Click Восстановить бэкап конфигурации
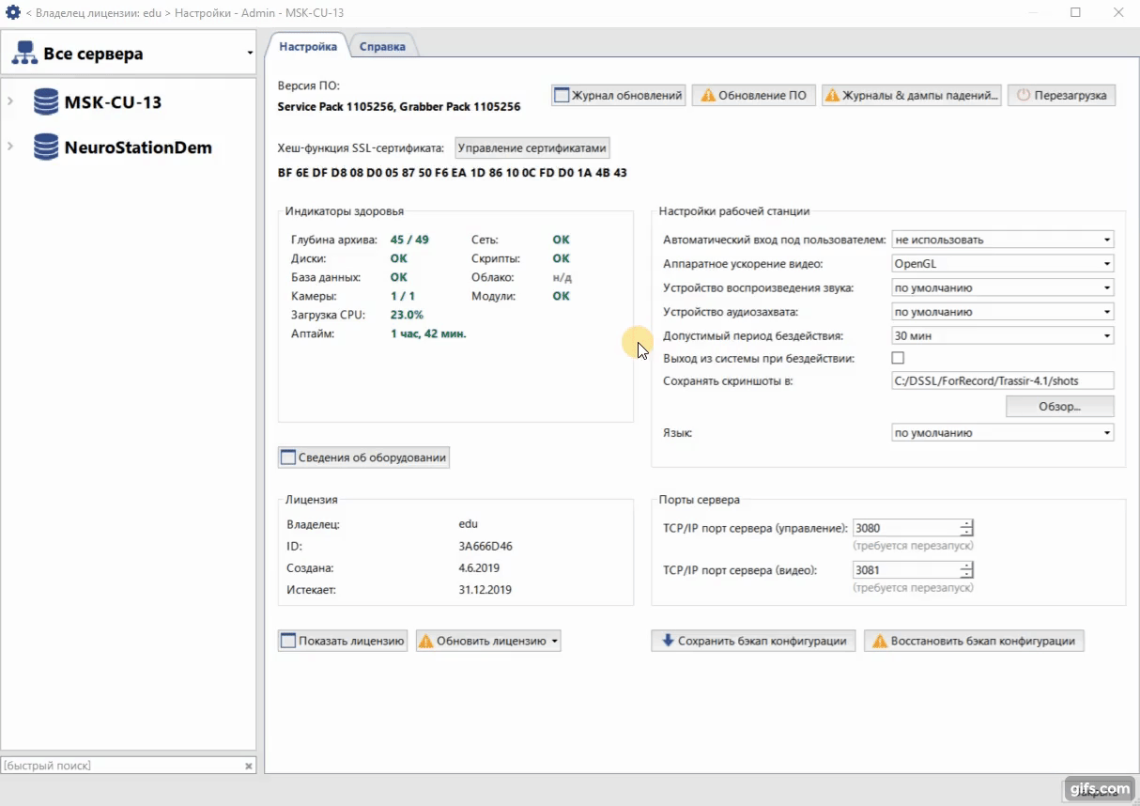 pos(974,641)
